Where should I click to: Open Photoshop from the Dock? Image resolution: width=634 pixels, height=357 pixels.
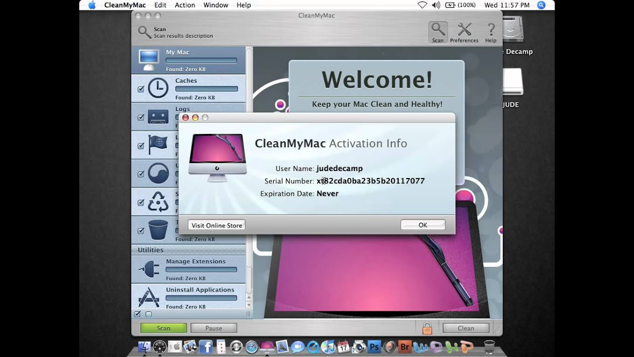point(374,347)
